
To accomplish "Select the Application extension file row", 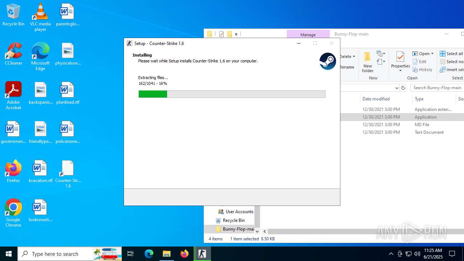I will pyautogui.click(x=402, y=109).
